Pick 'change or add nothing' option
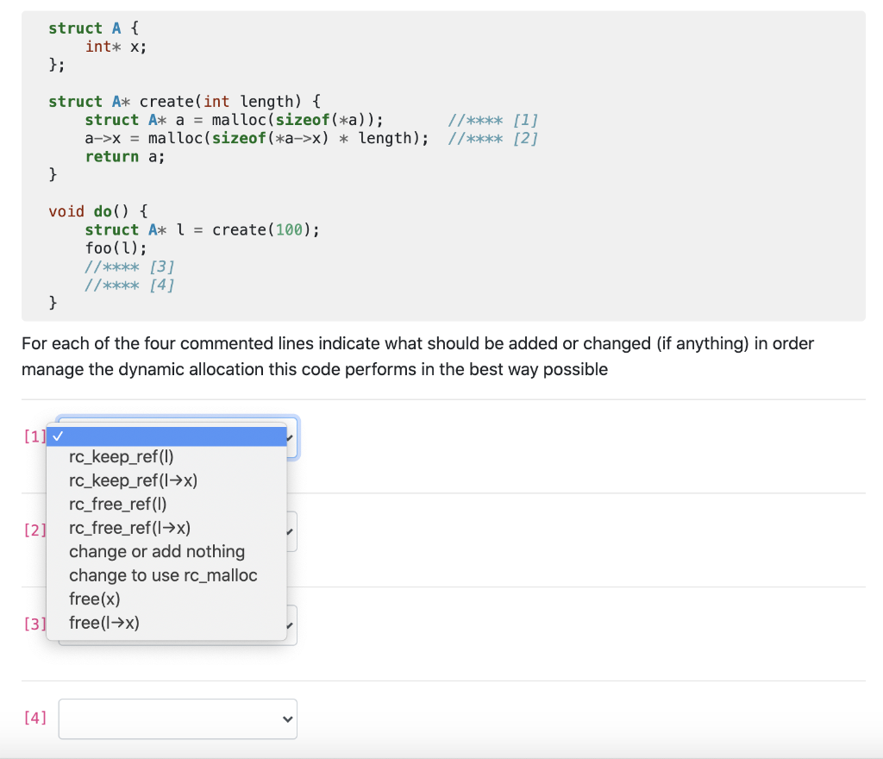The height and width of the screenshot is (759, 883). click(157, 551)
